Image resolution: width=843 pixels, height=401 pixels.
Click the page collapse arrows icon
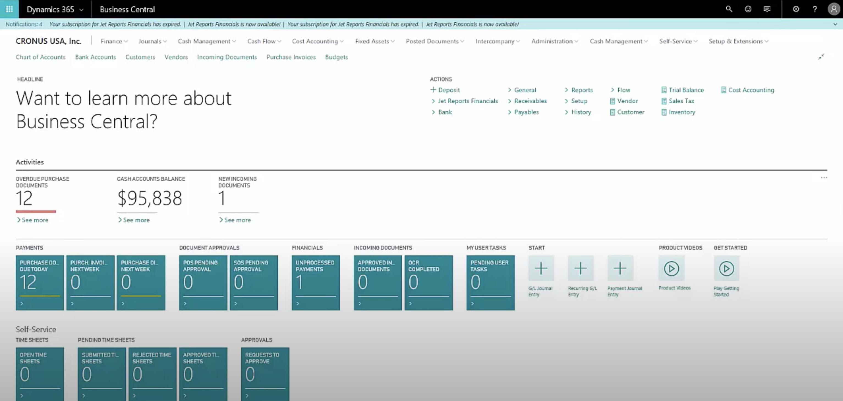(821, 57)
